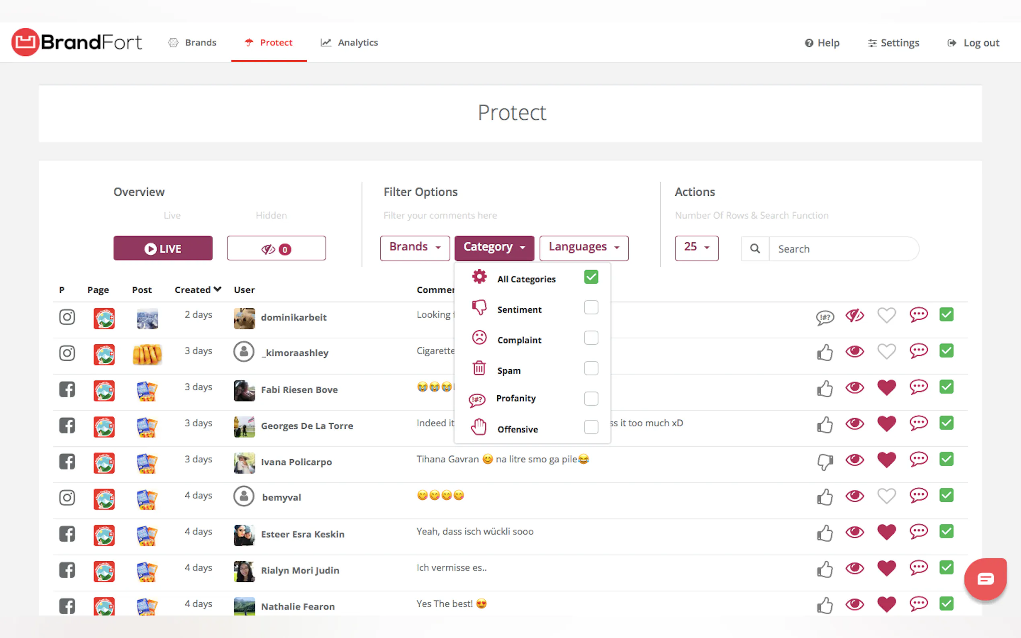Viewport: 1021px width, 638px height.
Task: Click the thumbs-down icon in Ivana Policarpo's row
Action: [824, 461]
